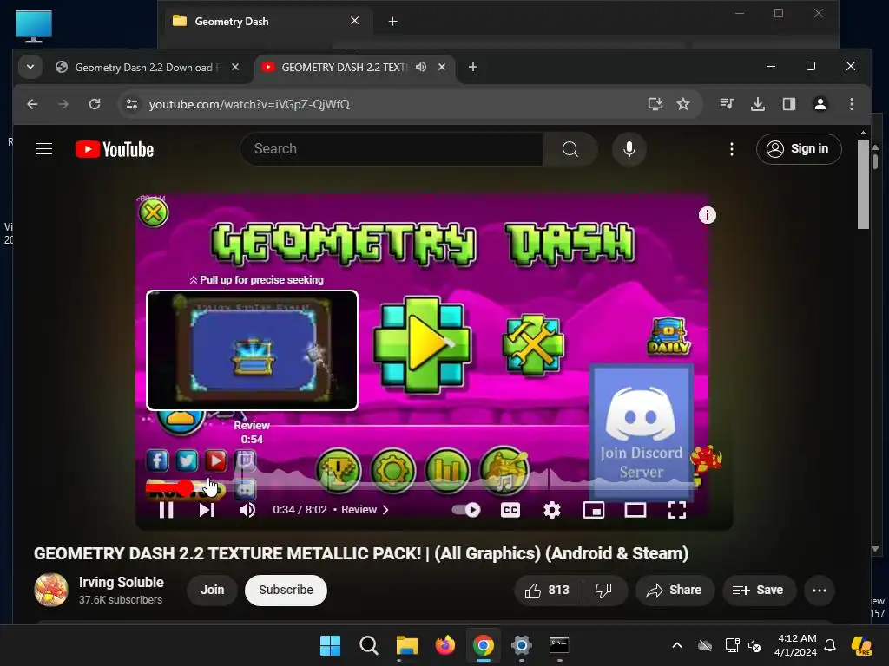Like the video with 813 likes

tap(548, 591)
